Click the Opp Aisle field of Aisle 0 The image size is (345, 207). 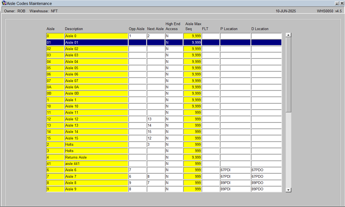[137, 36]
